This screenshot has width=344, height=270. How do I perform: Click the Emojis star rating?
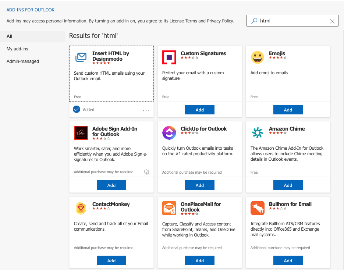pos(278,58)
